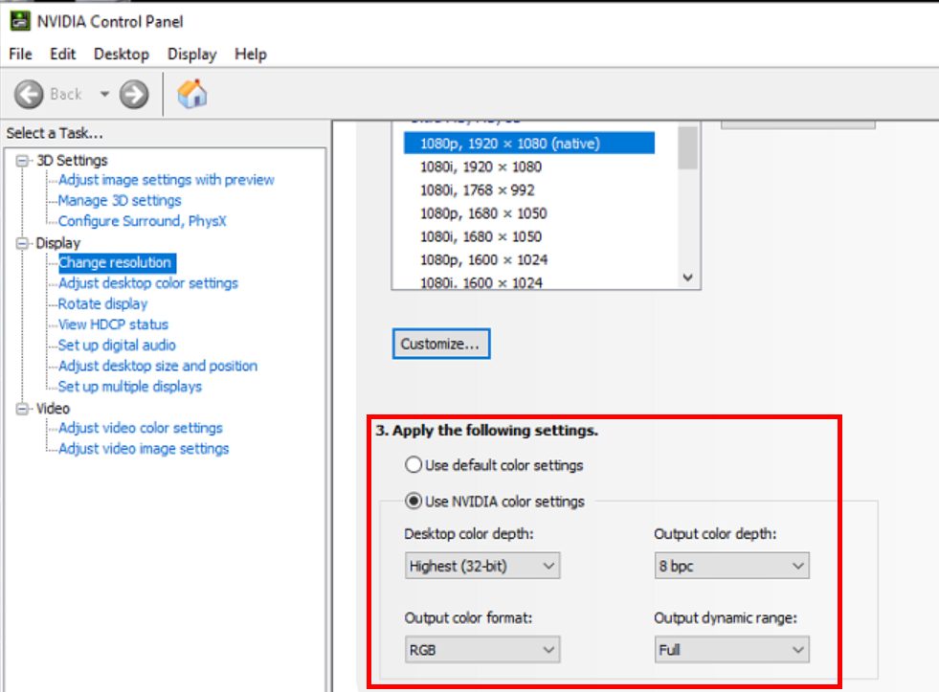Select 1080p, 1920 × 1080 (native) resolution
939x692 pixels.
[x=529, y=143]
